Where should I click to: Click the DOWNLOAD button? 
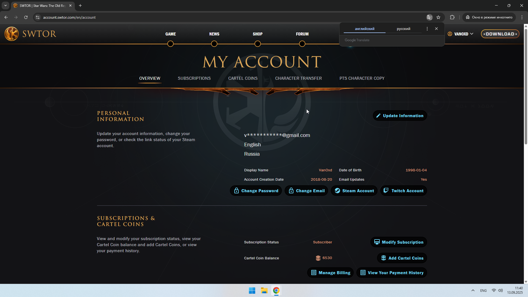point(500,34)
